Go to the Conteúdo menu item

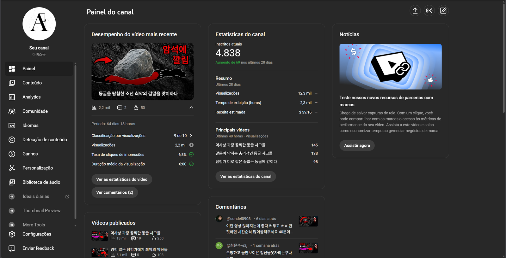coord(39,83)
